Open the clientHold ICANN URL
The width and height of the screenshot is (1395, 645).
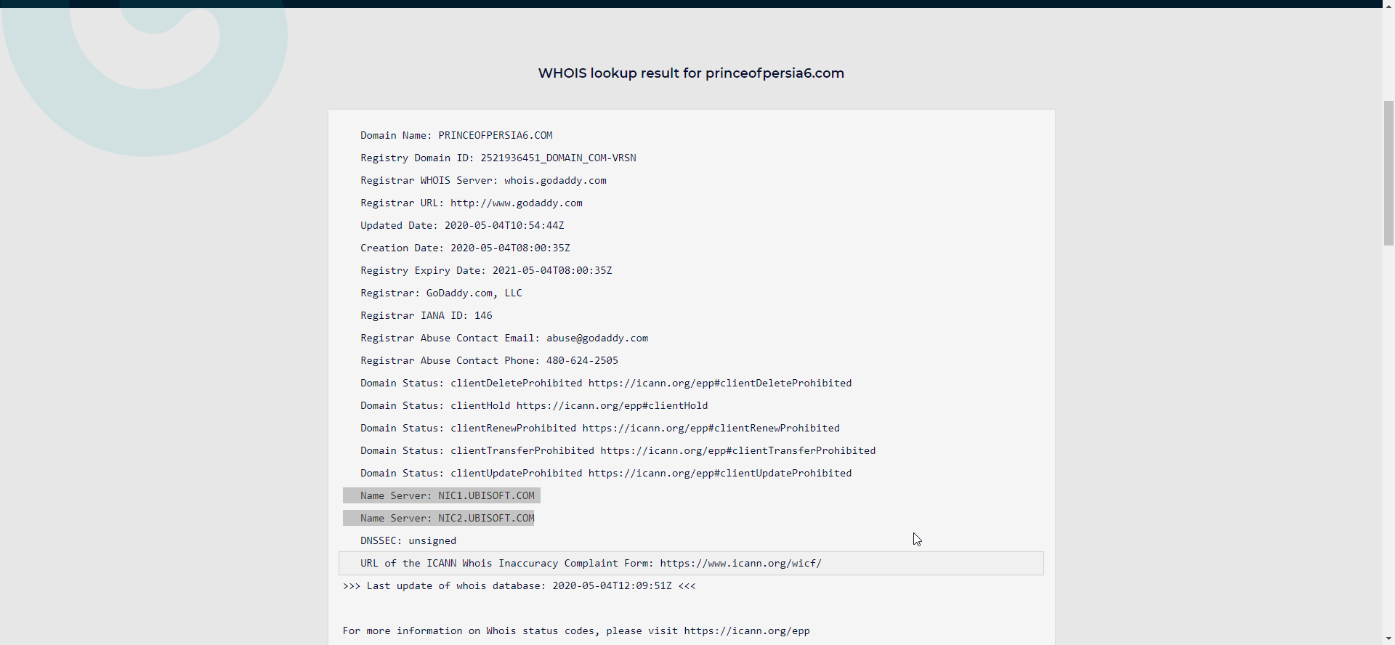612,406
